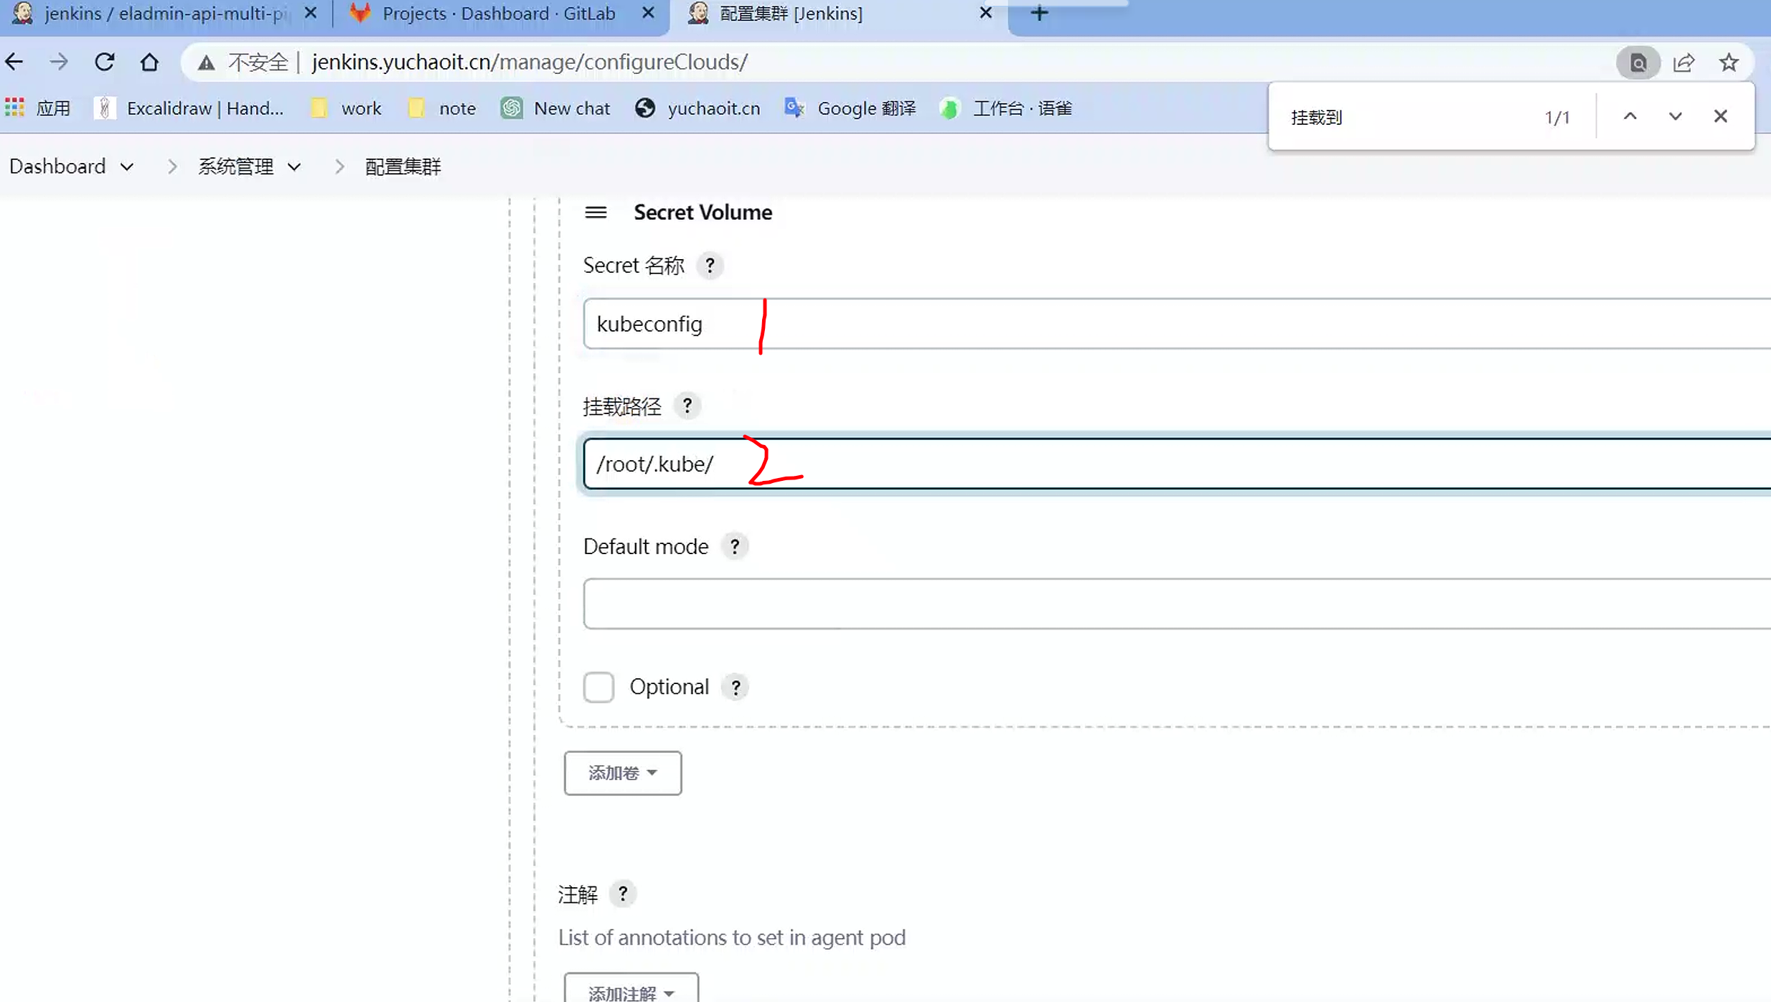Image resolution: width=1771 pixels, height=1002 pixels.
Task: Click help icon next to Optional
Action: point(736,687)
